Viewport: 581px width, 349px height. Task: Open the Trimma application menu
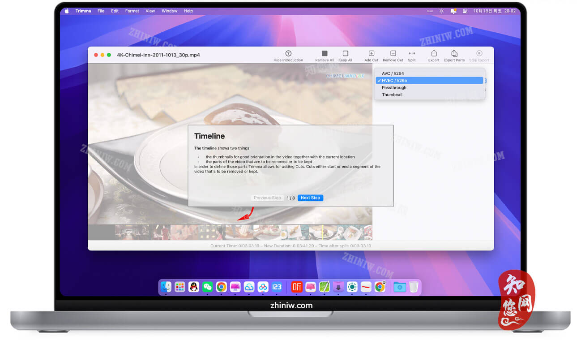[83, 11]
